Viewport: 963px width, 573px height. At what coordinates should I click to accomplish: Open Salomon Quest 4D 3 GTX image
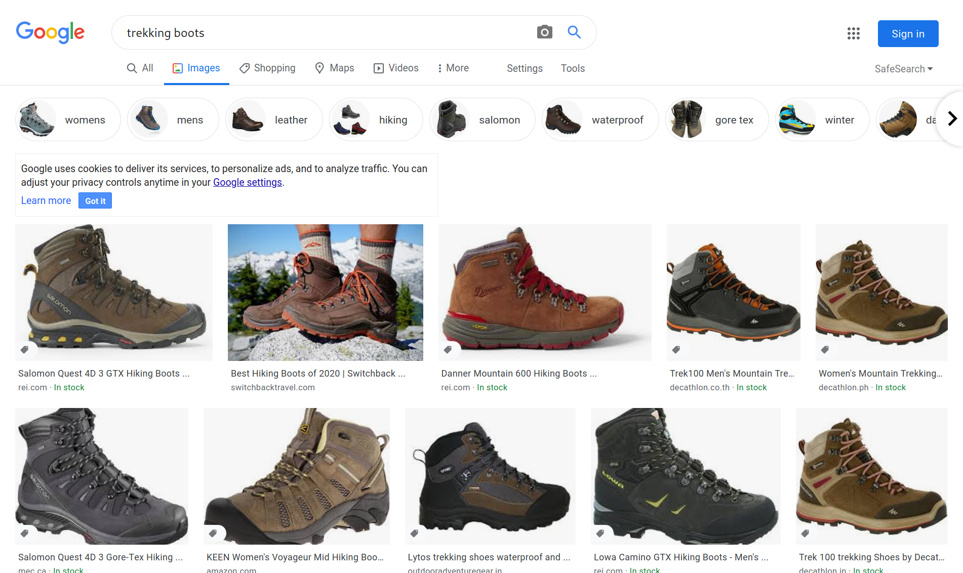coord(114,293)
